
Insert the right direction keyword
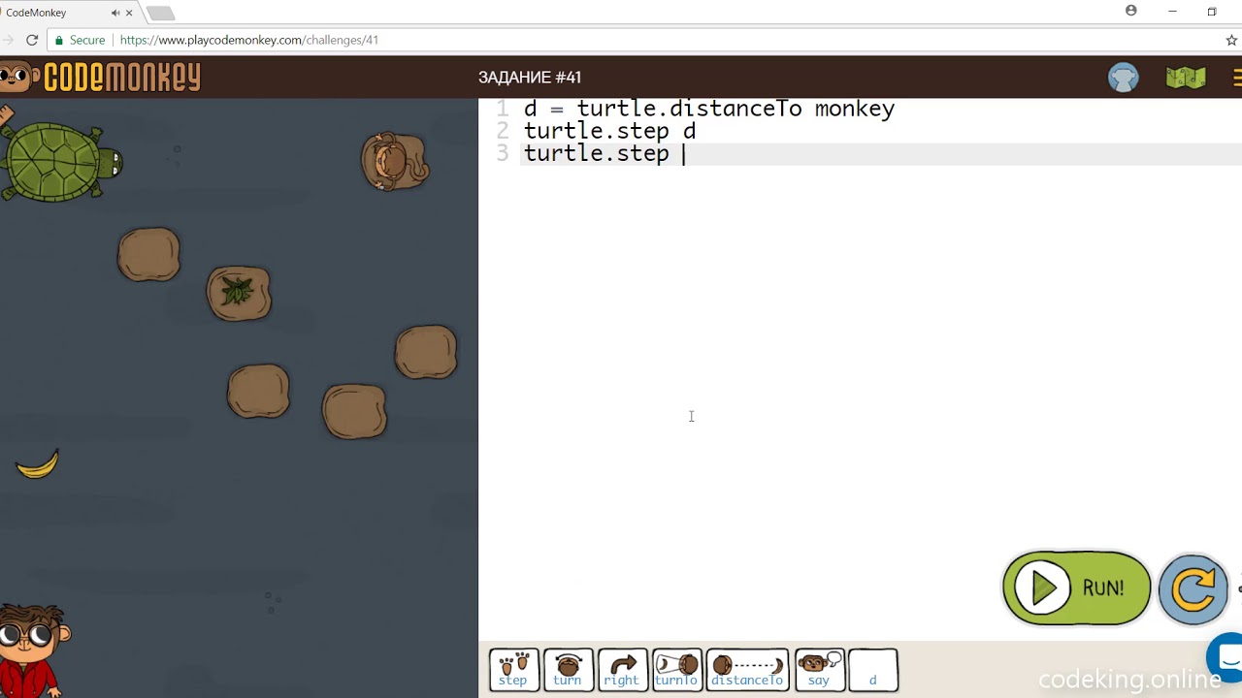point(622,670)
